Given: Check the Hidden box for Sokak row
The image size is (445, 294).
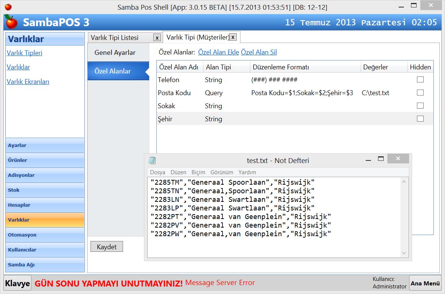Looking at the screenshot, I should 420,106.
